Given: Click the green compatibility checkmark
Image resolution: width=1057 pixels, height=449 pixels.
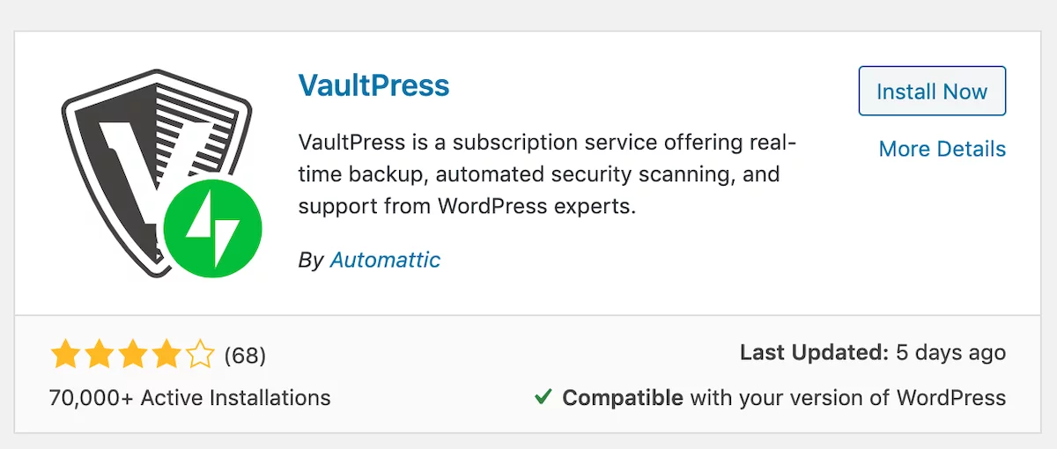Looking at the screenshot, I should click(x=543, y=397).
